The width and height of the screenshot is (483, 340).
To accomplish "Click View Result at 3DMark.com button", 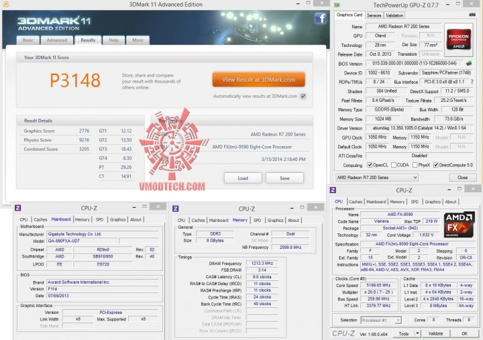I will [x=259, y=79].
